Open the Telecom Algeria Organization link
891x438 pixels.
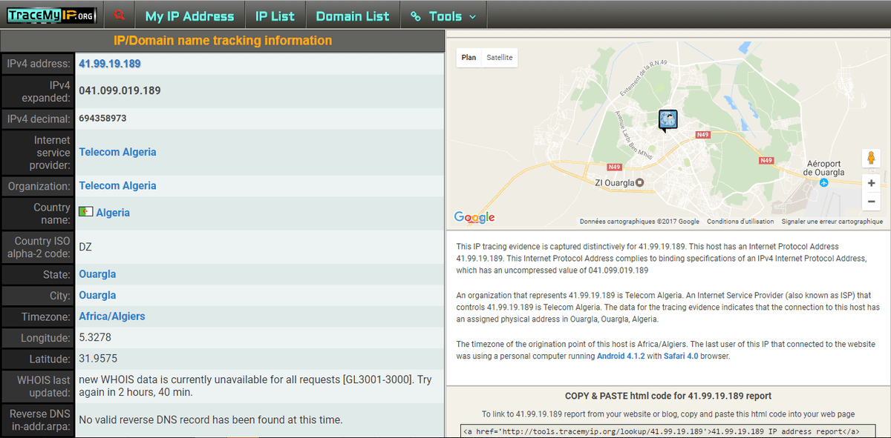117,185
